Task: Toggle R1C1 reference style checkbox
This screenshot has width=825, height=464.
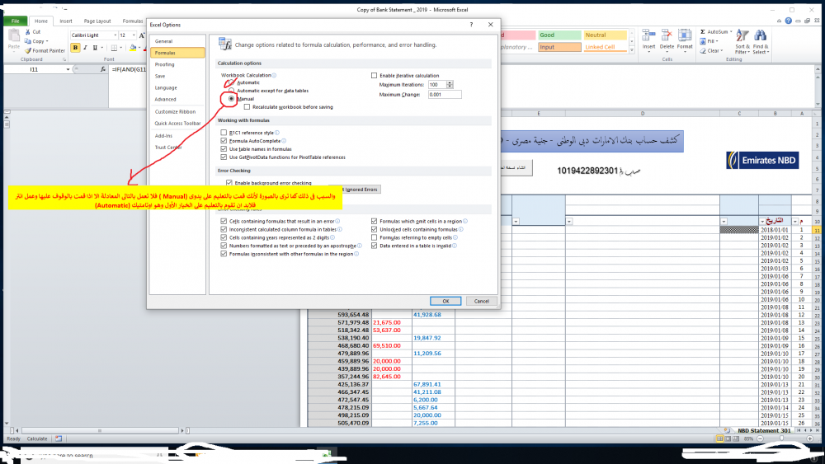Action: tap(224, 133)
